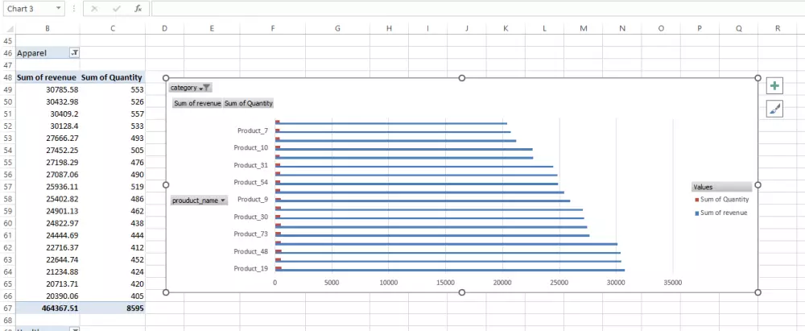805x331 pixels.
Task: Select the Sum of revenue legend entry
Action: point(720,213)
